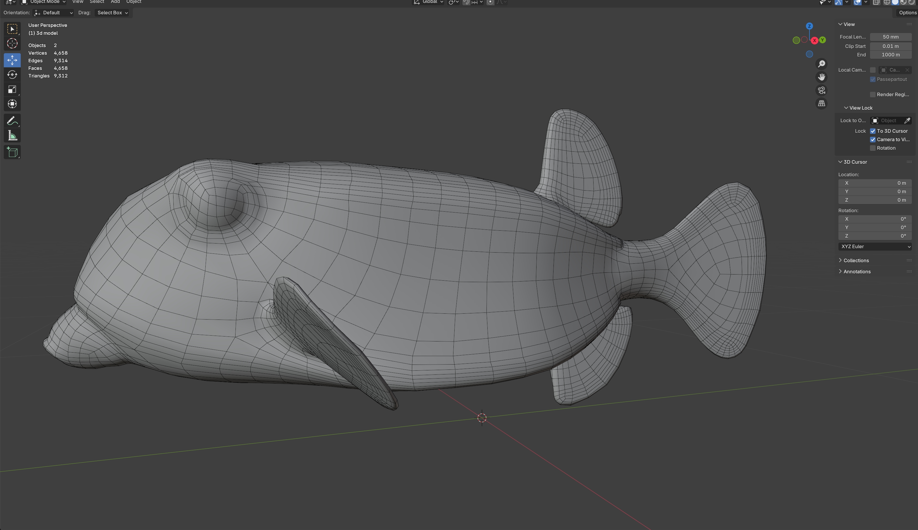Image resolution: width=918 pixels, height=530 pixels.
Task: Open the XYZ Euler rotation dropdown
Action: click(874, 246)
